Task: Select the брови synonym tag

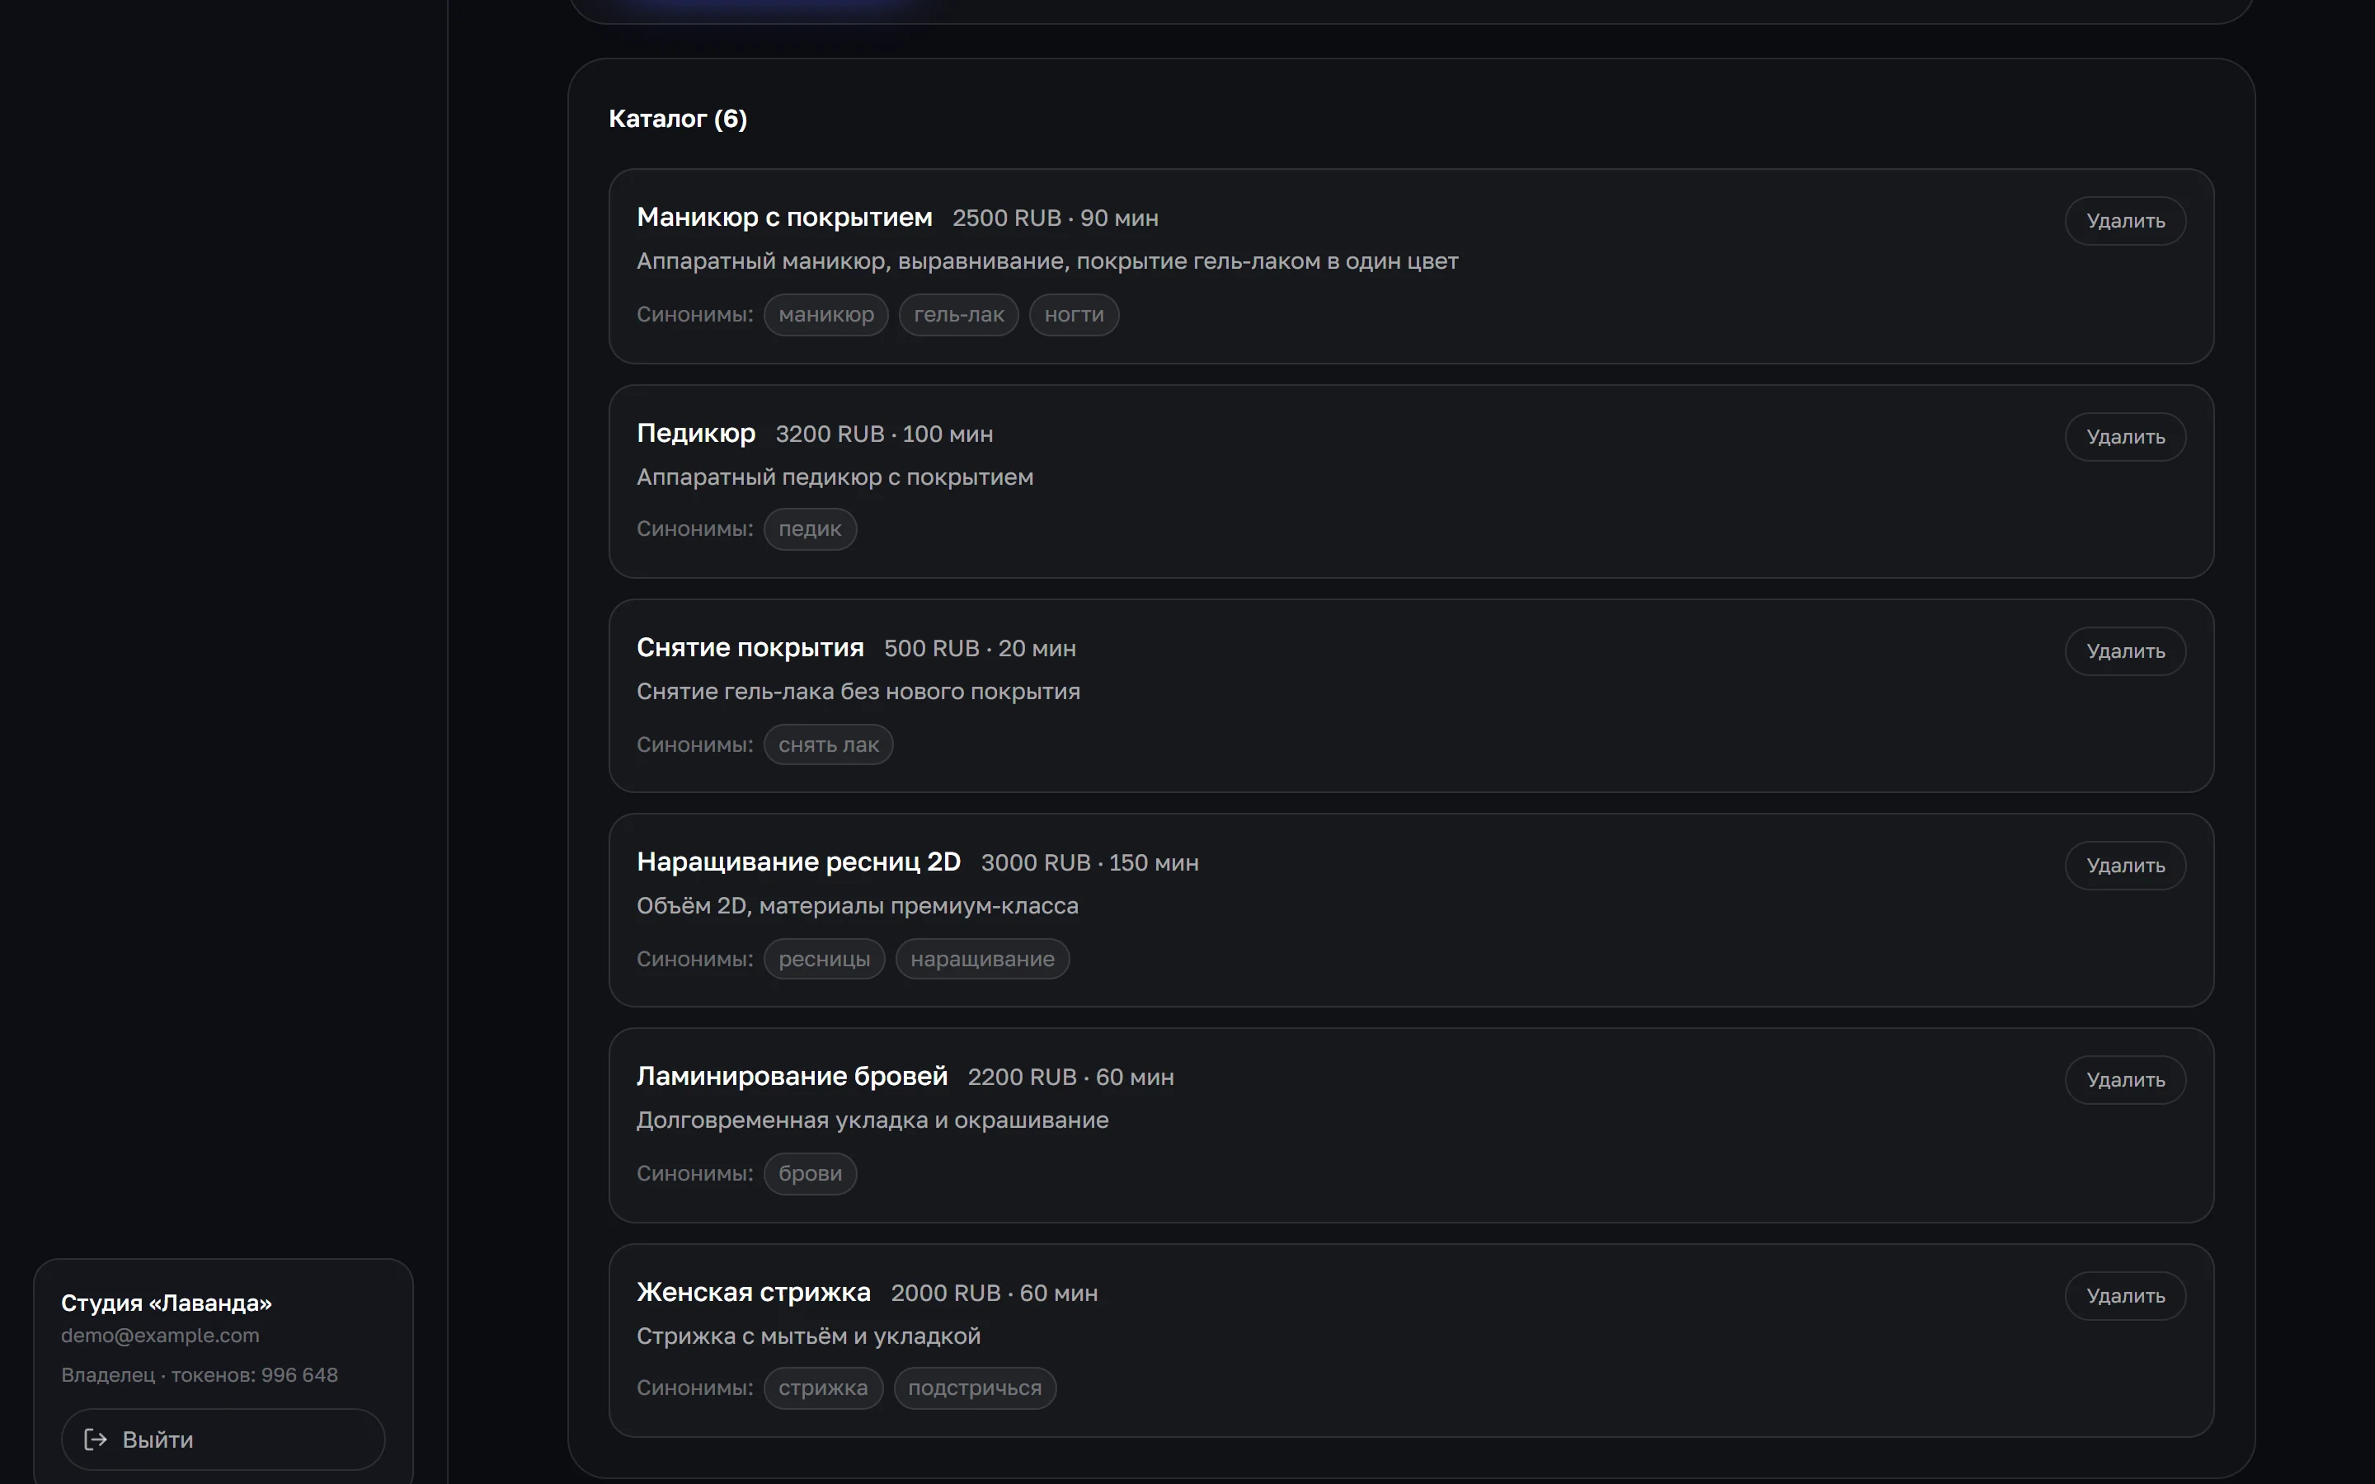Action: tap(810, 1173)
